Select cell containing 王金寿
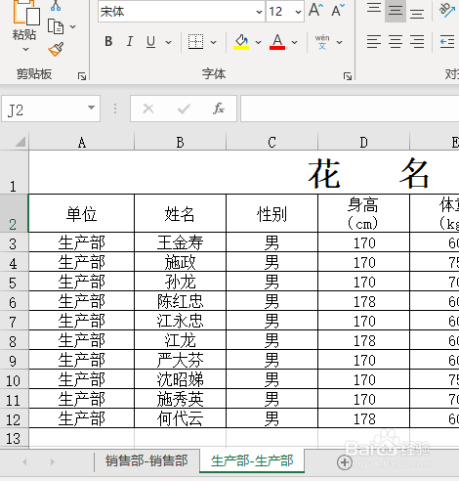 [x=180, y=242]
